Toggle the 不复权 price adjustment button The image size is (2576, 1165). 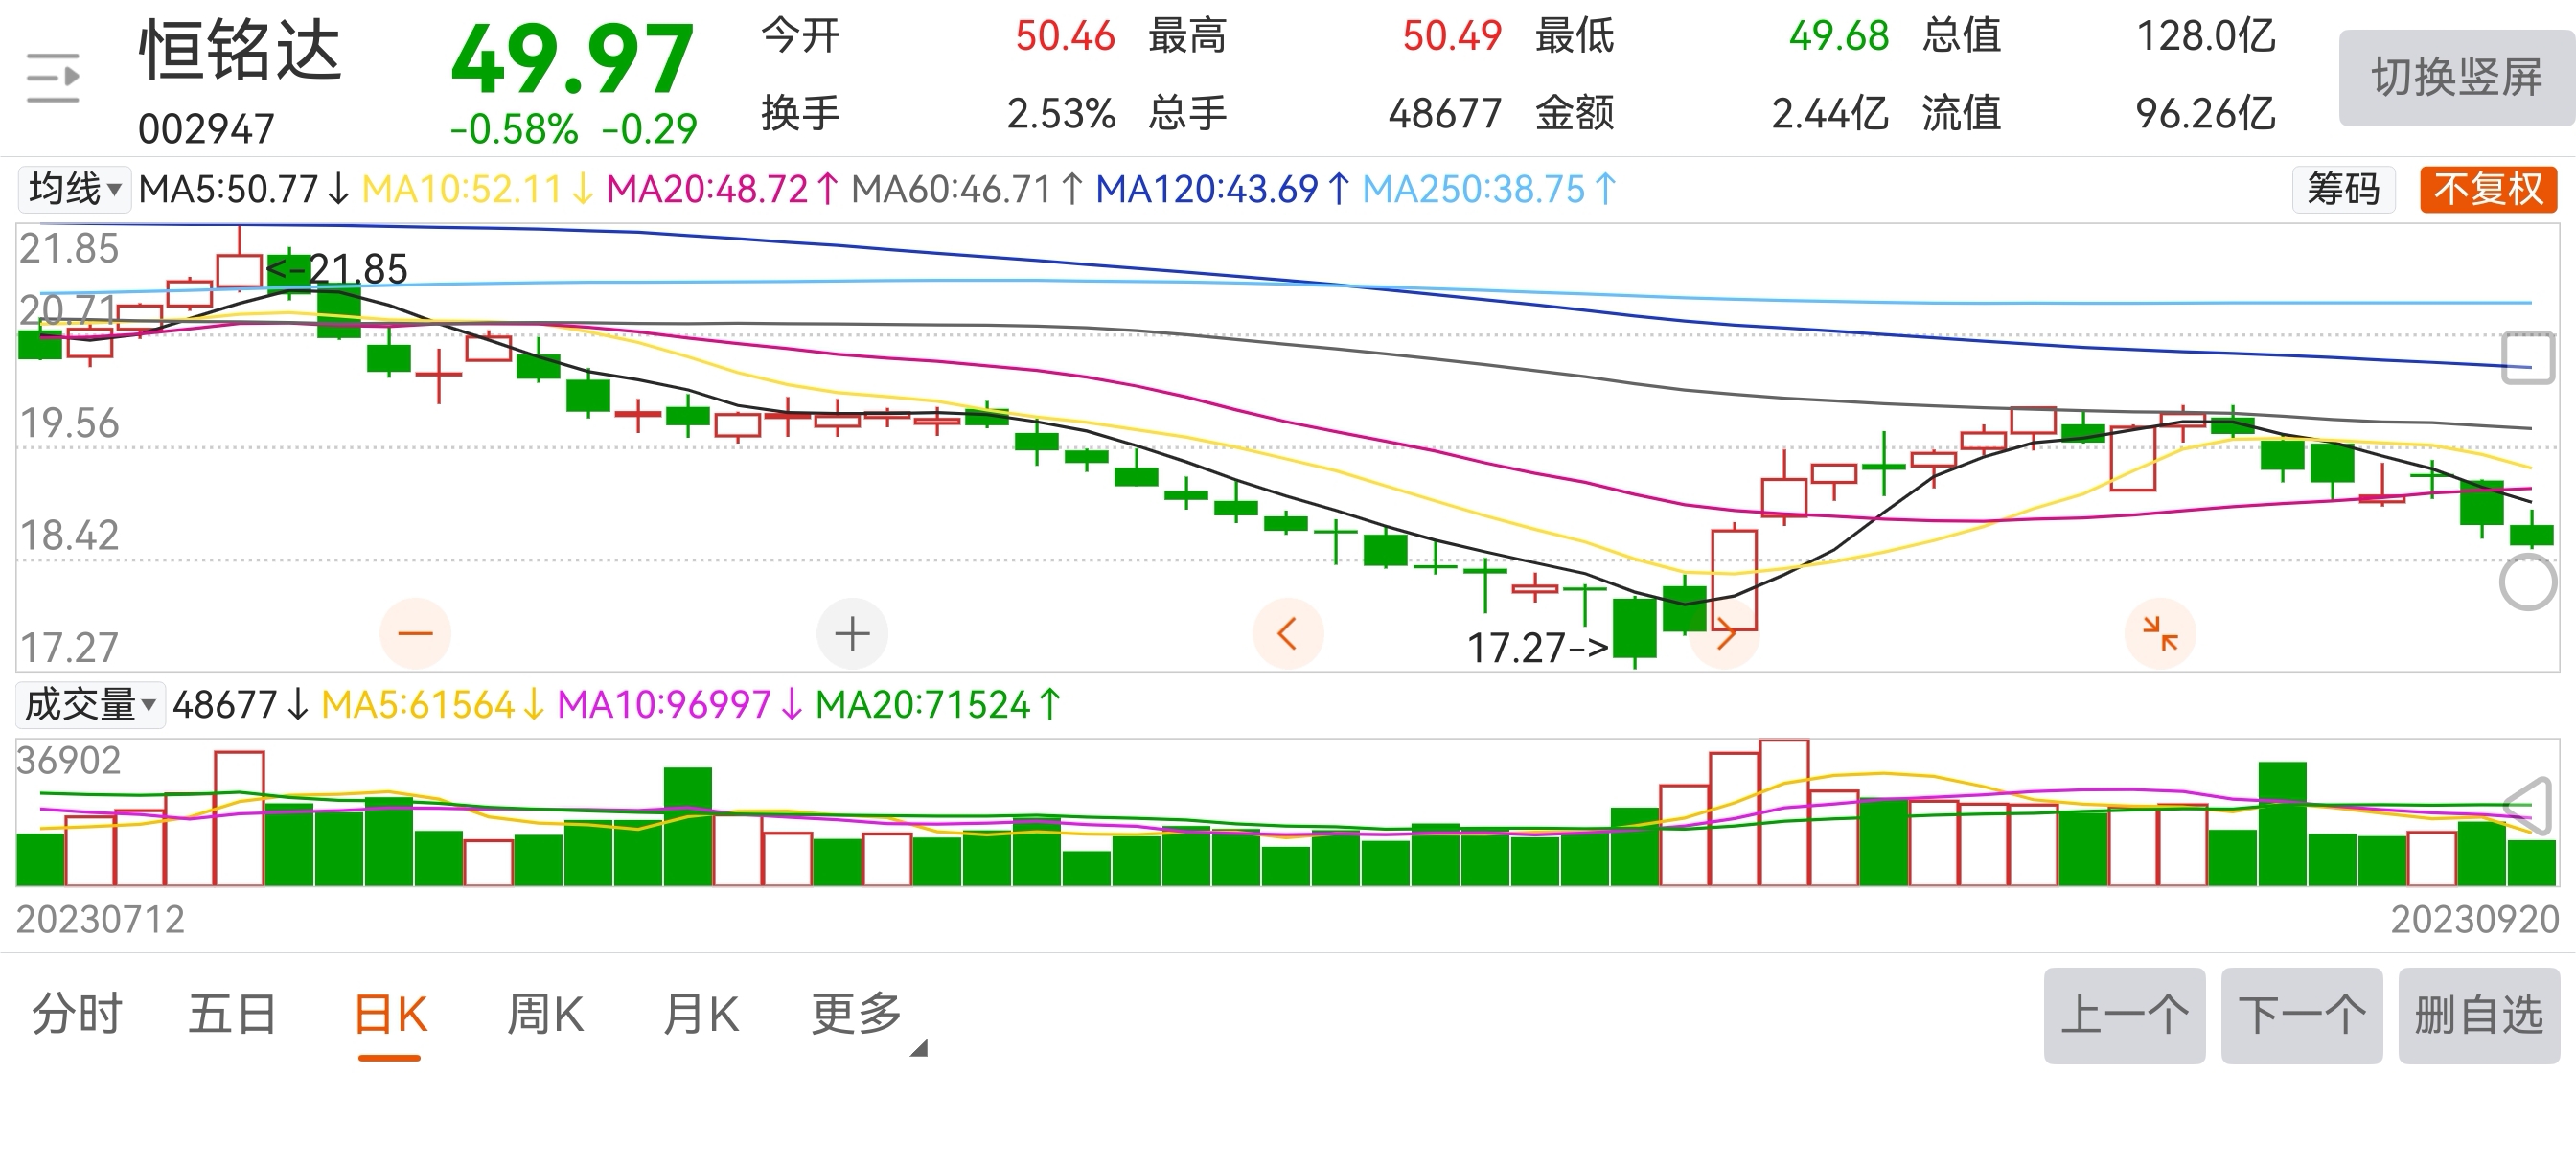click(2488, 189)
